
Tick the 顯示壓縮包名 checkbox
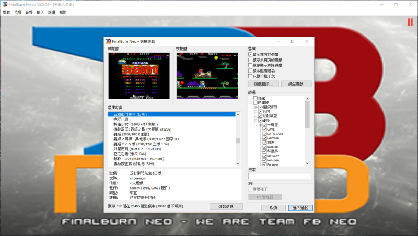coord(250,71)
